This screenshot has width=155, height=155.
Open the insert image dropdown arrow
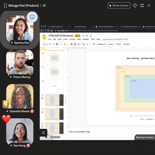(x=81, y=44)
